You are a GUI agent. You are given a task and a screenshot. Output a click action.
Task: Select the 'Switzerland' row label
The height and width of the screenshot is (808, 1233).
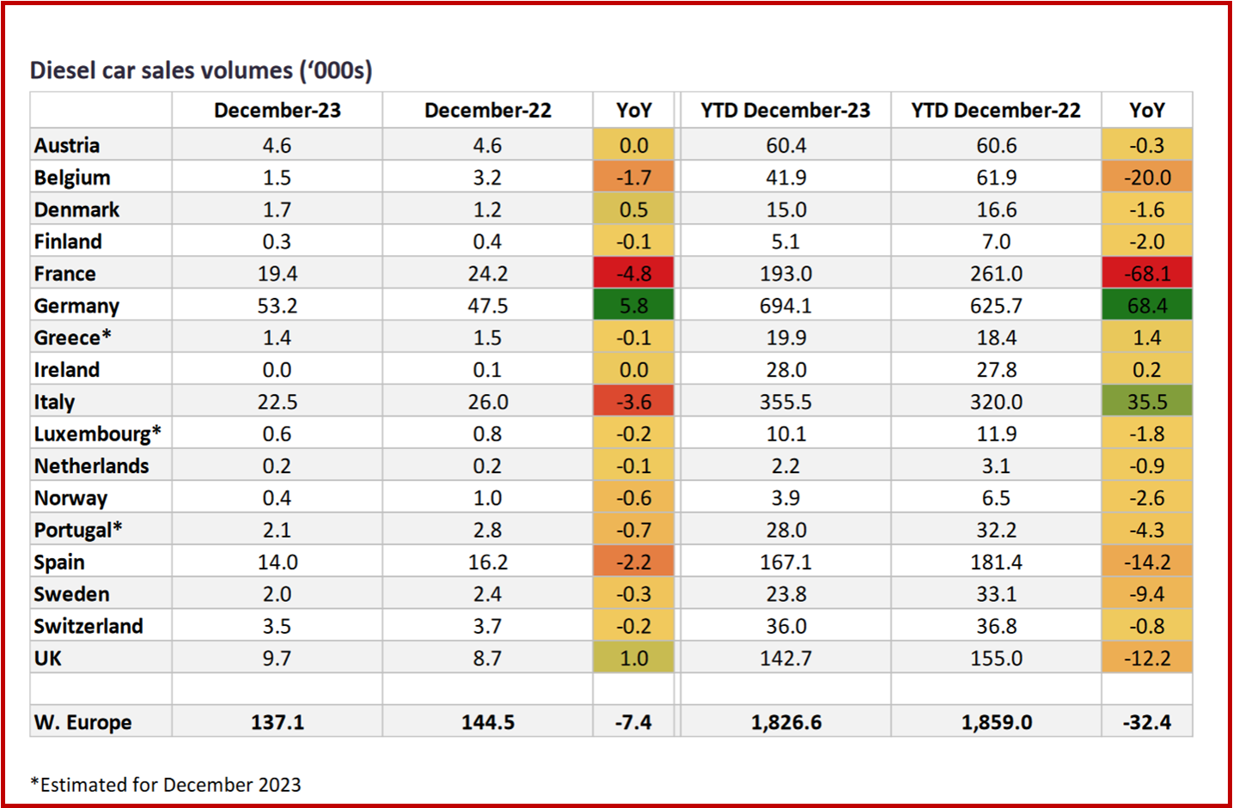89,626
